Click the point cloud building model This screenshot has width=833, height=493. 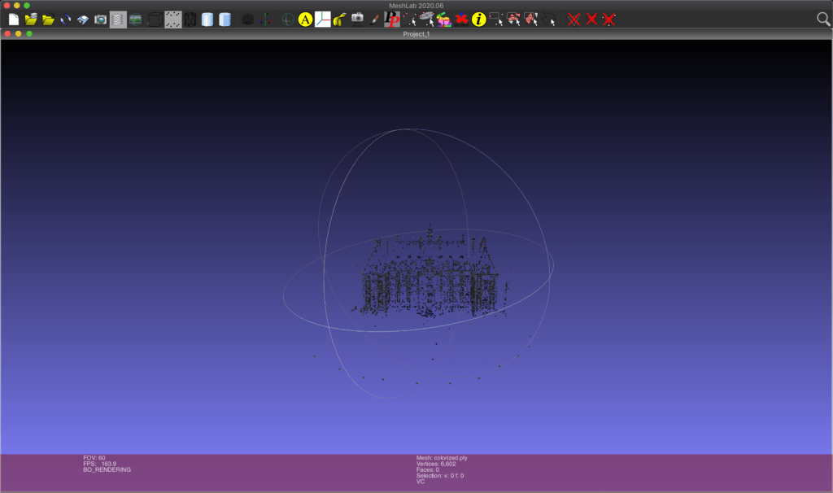pyautogui.click(x=430, y=277)
